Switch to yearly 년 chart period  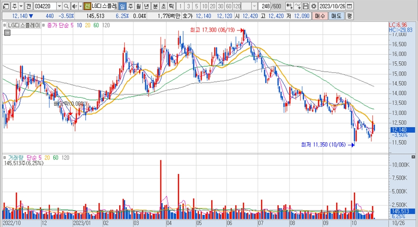click(147, 6)
